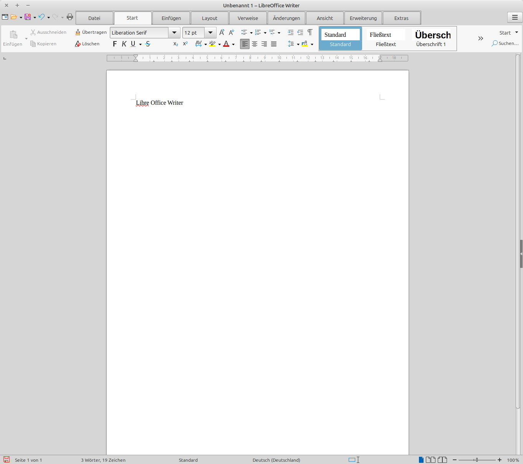This screenshot has height=464, width=523.
Task: Click the New document icon
Action: (5, 17)
